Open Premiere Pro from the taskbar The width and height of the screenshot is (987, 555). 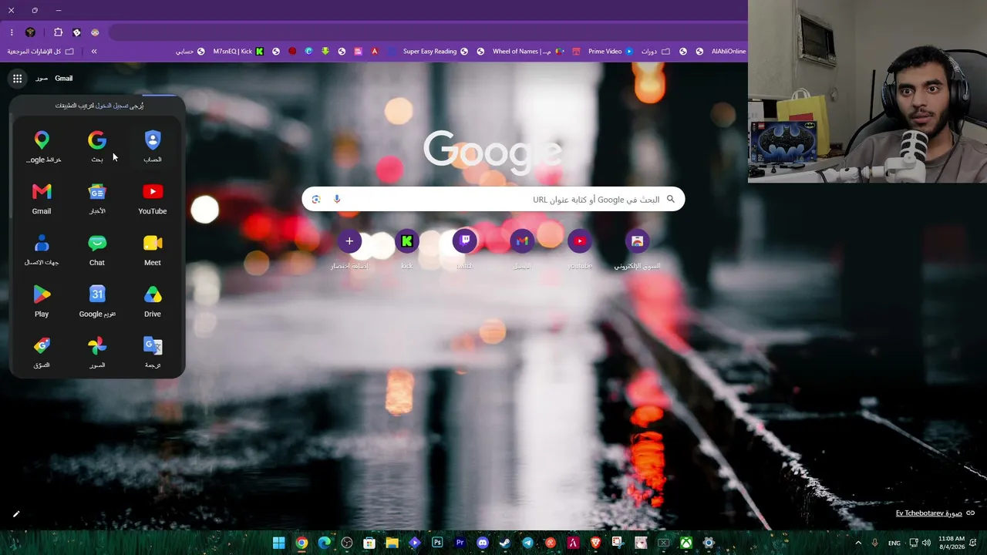click(x=460, y=543)
